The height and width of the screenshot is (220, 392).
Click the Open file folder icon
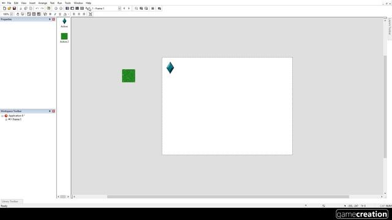[x=9, y=9]
